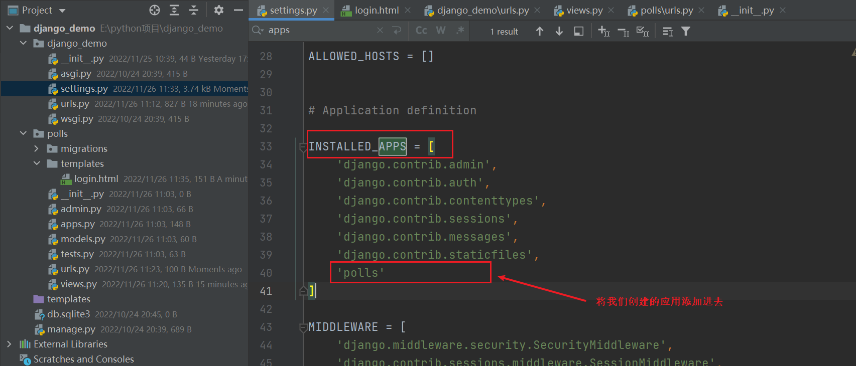Add selection for next occurrence
Screen dimensions: 856x366
604,31
